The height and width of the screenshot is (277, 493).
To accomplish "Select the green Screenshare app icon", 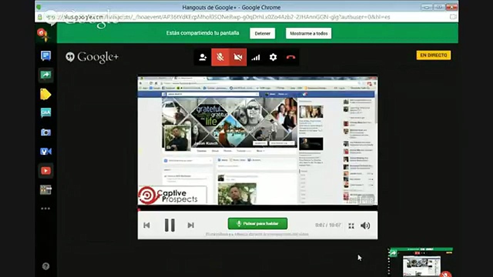I will pos(46,75).
